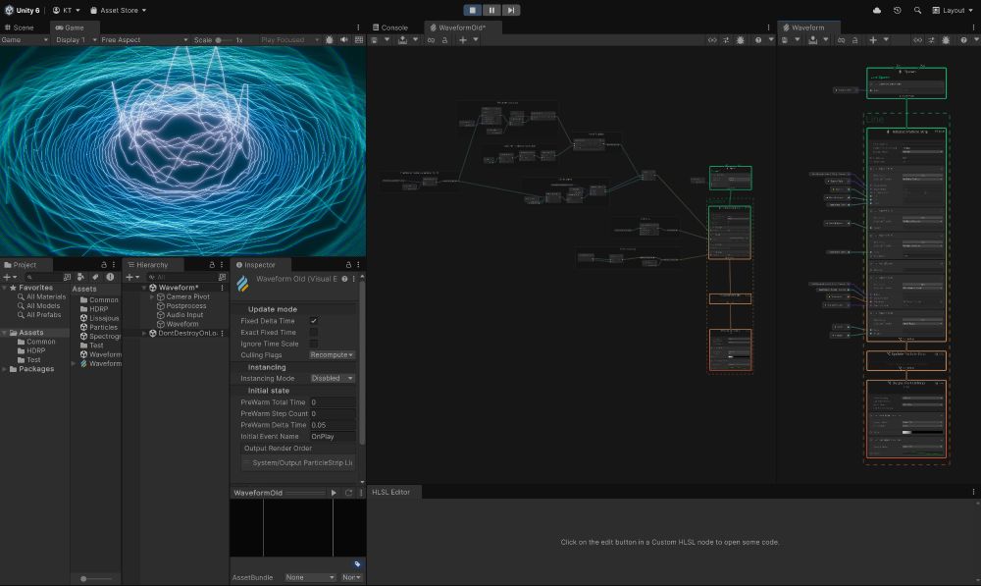Adjust the Project icon size slider
981x586 pixels.
pyautogui.click(x=94, y=578)
